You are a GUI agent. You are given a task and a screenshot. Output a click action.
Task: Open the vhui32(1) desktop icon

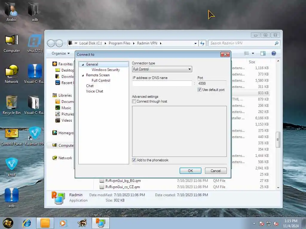click(x=35, y=43)
